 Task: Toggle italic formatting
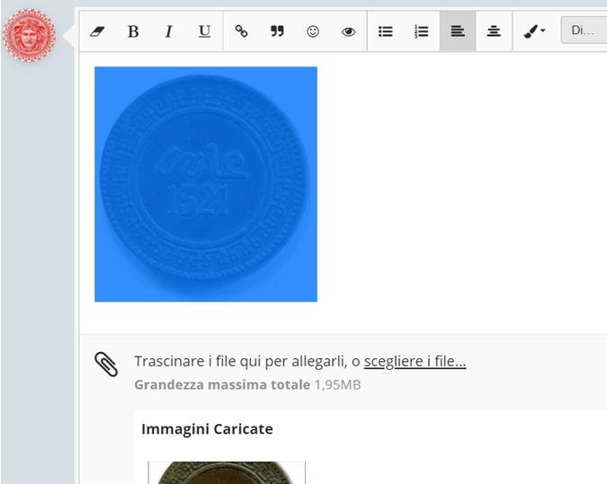click(169, 31)
